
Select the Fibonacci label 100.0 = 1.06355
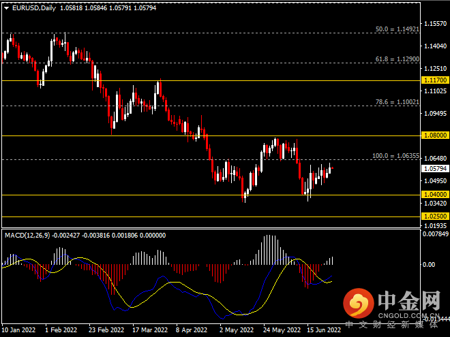tap(395, 156)
